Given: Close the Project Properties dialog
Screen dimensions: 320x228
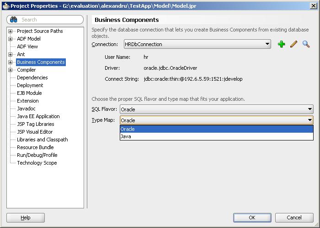Looking at the screenshot, I should click(x=313, y=5).
